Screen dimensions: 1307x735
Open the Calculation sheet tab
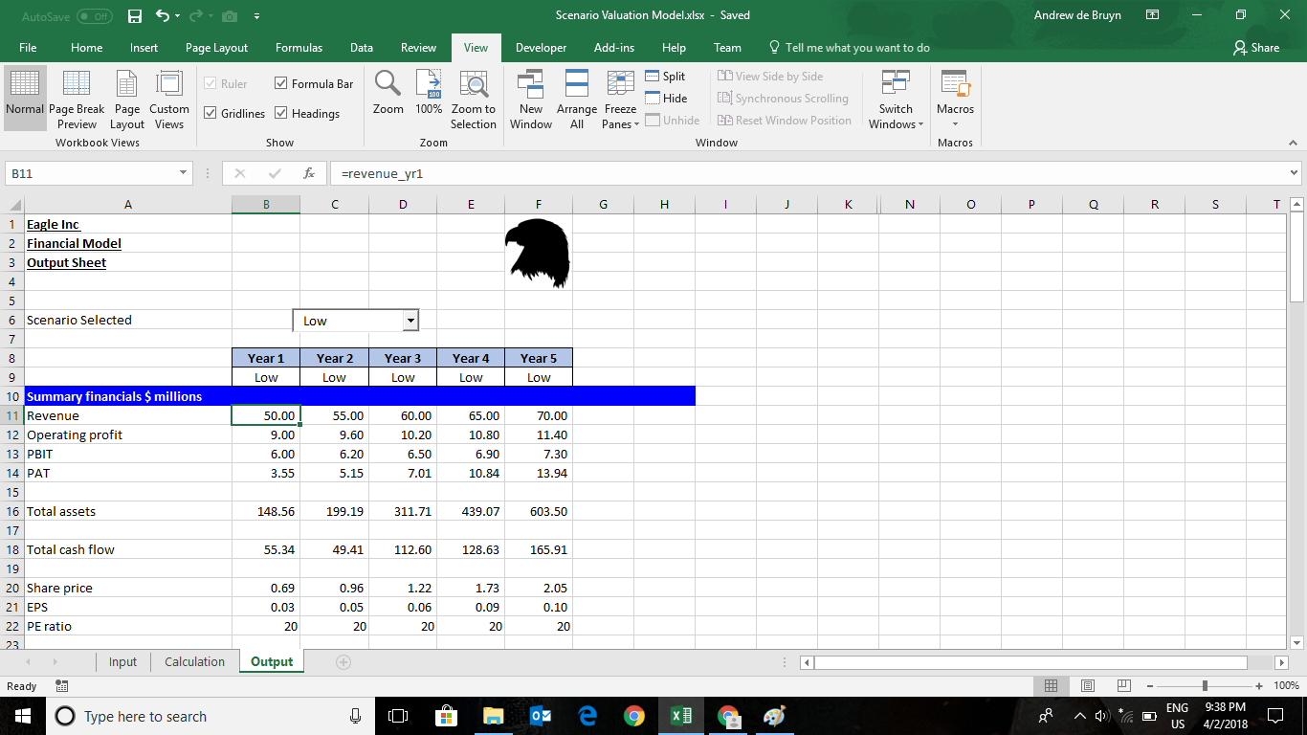pyautogui.click(x=194, y=661)
